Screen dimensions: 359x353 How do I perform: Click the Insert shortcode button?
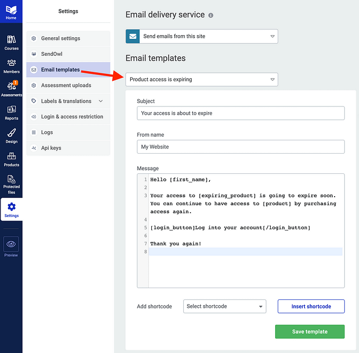pyautogui.click(x=311, y=306)
